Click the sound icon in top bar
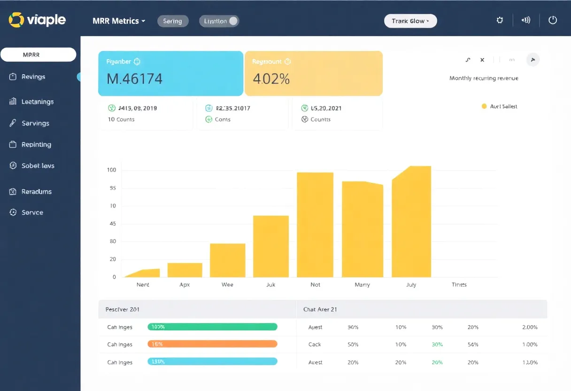This screenshot has height=391, width=571. tap(526, 20)
